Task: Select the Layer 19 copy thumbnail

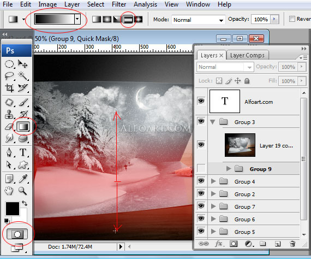Action: pyautogui.click(x=240, y=145)
